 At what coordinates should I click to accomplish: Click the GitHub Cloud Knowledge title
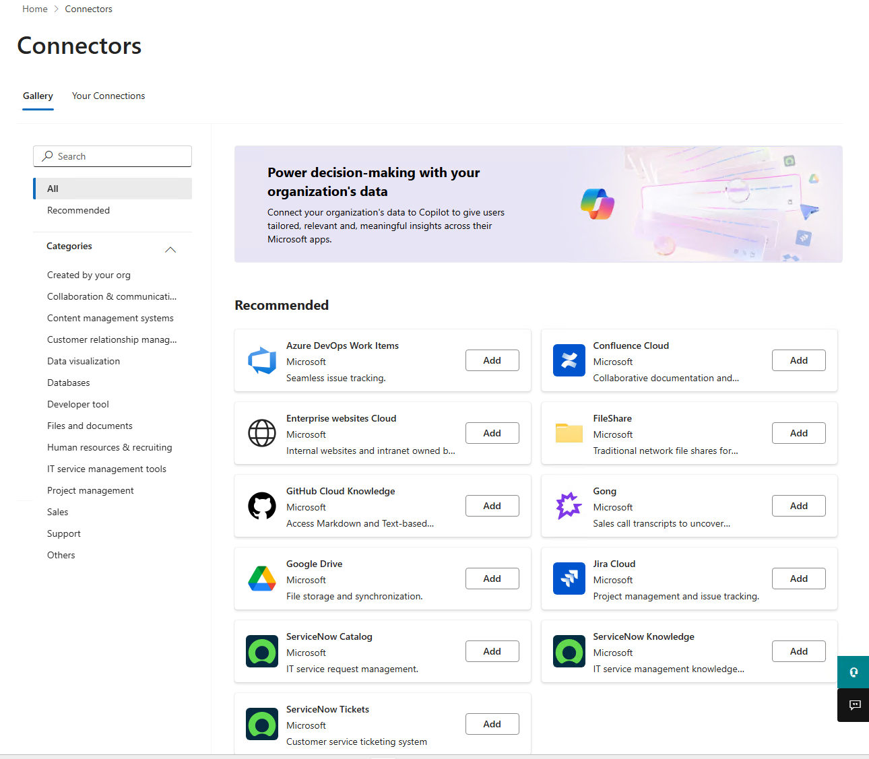341,491
